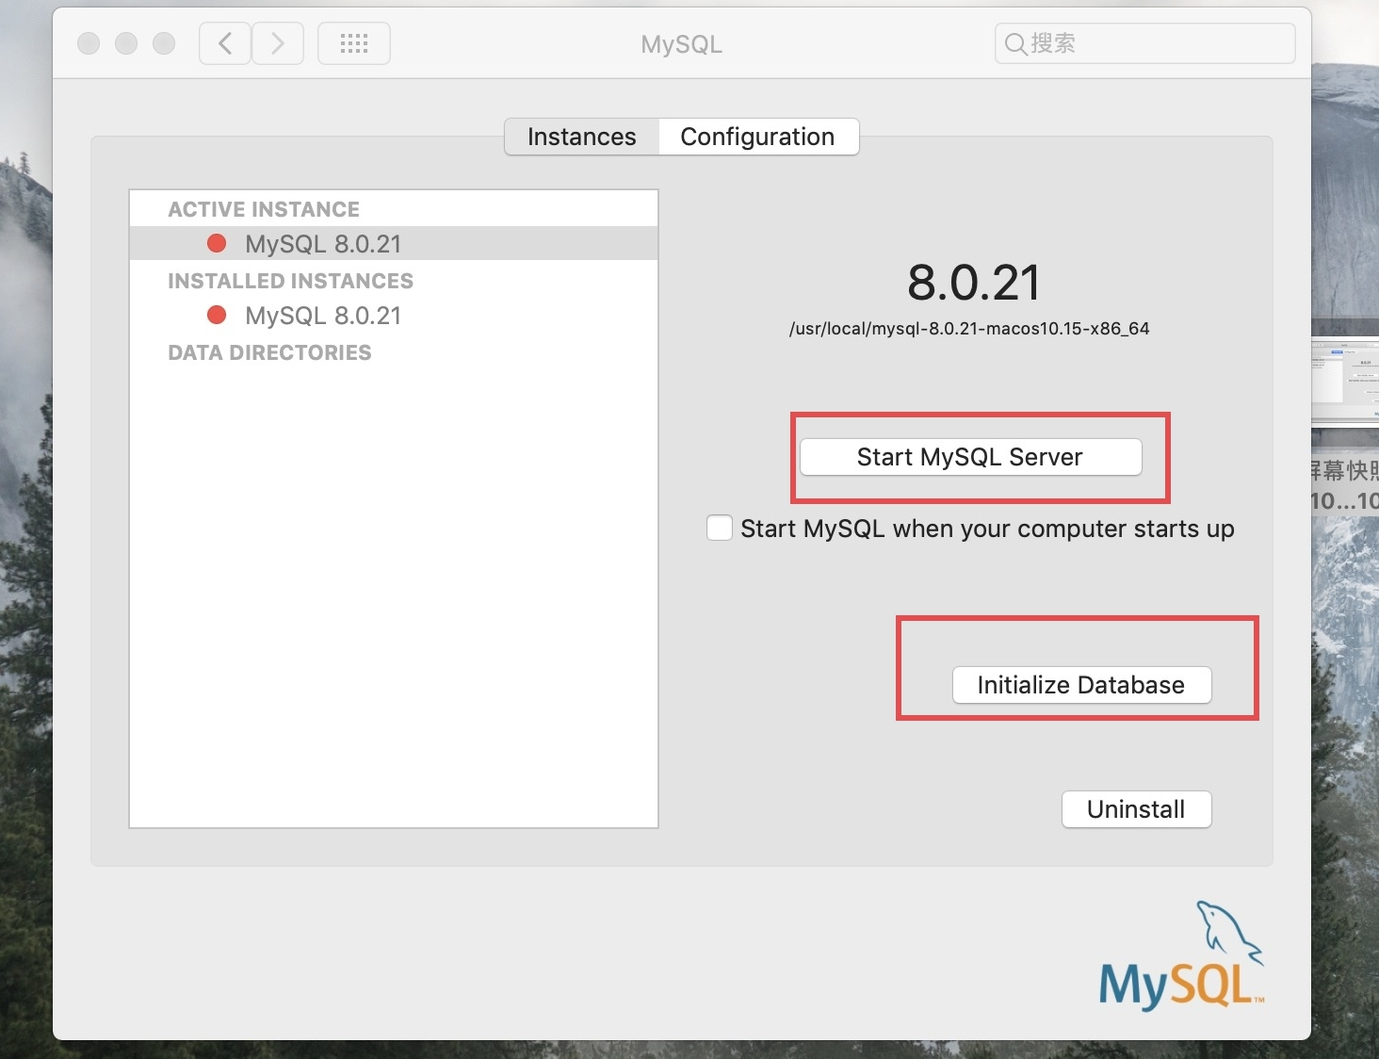Select MySQL 8.0.21 under Active Instance
This screenshot has height=1059, width=1379.
[x=323, y=244]
